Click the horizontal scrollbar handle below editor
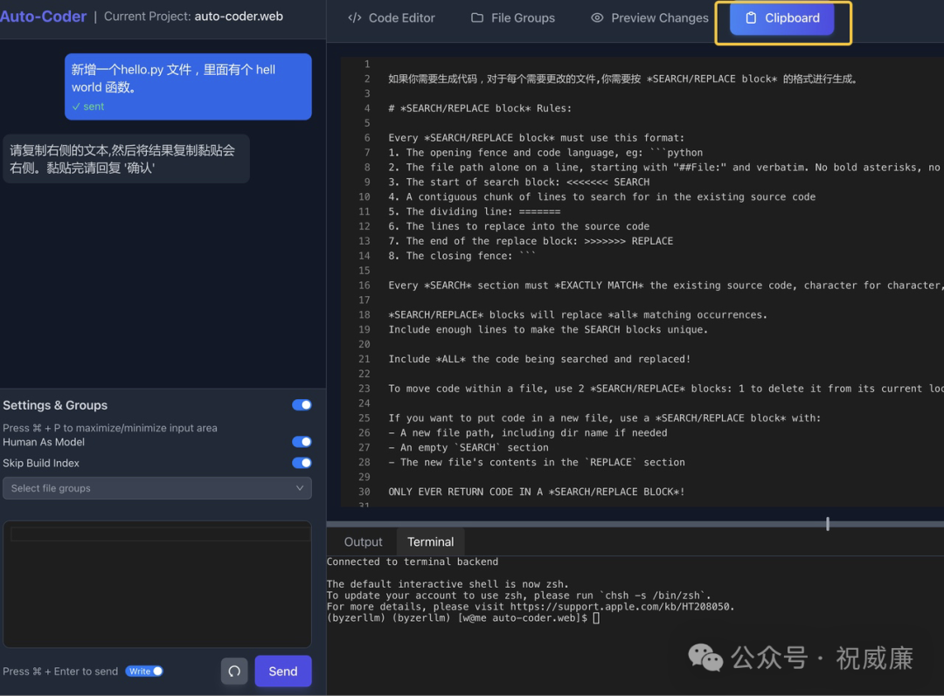 (x=827, y=524)
